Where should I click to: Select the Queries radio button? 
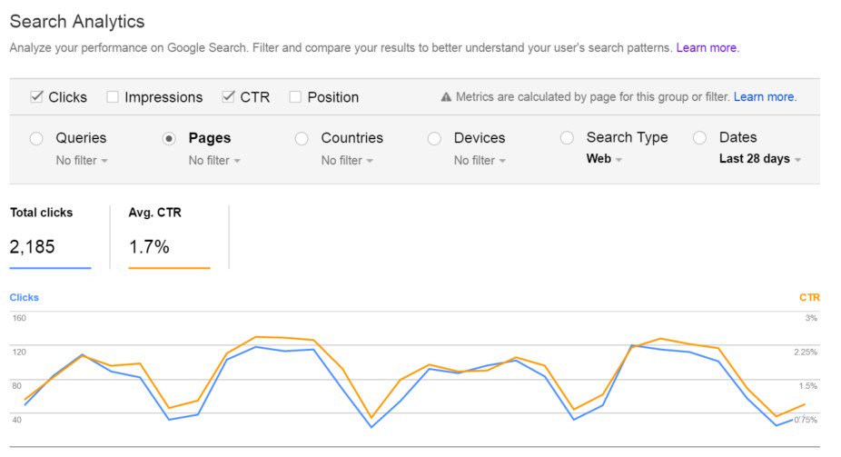(36, 139)
